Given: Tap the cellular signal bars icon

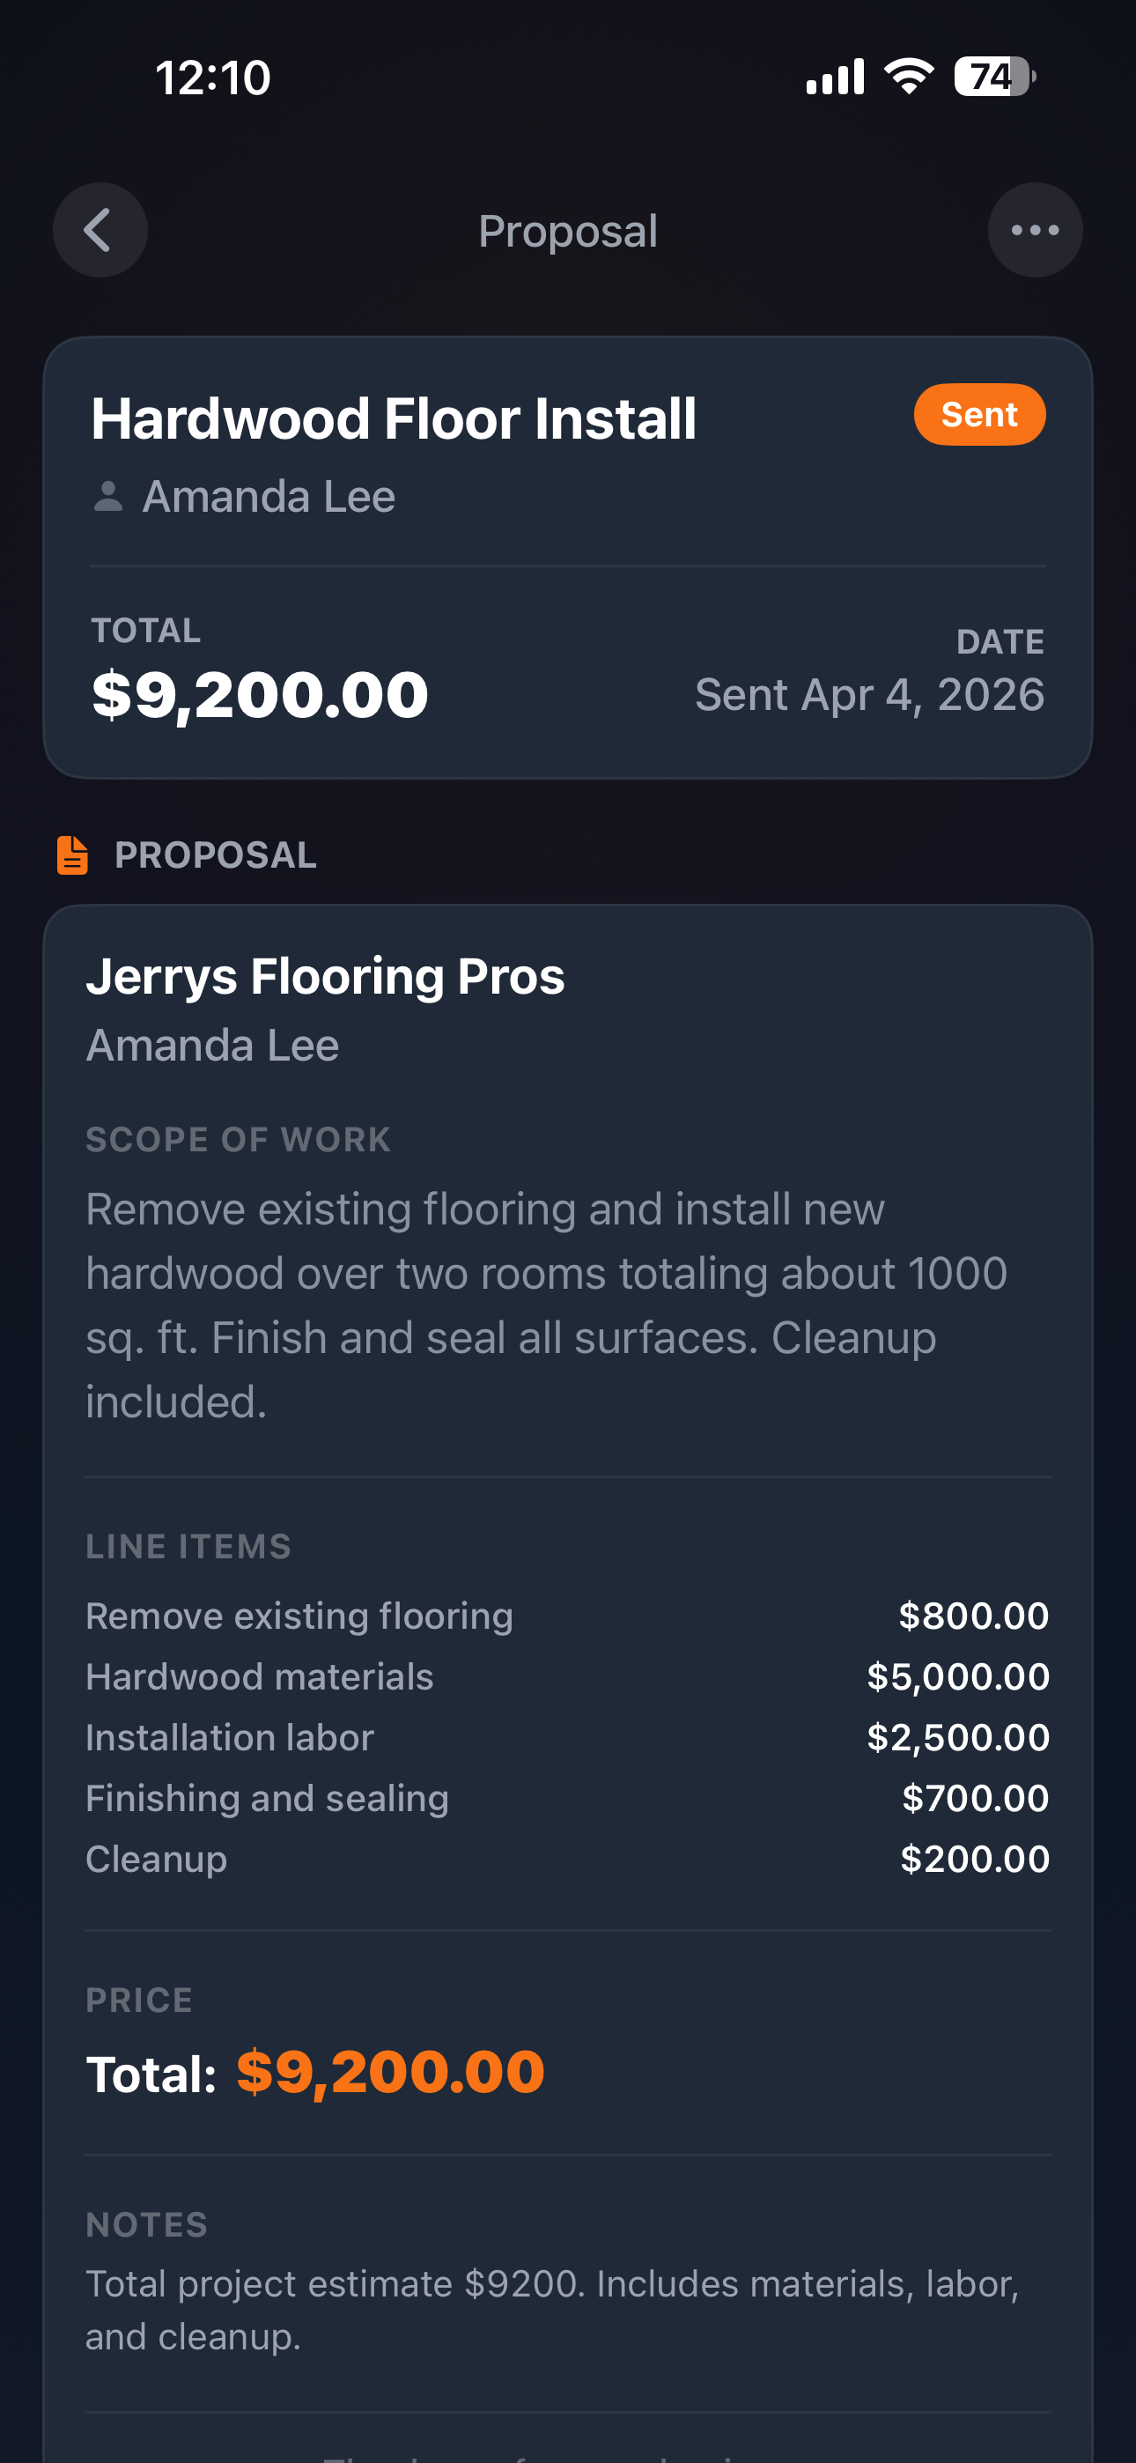Looking at the screenshot, I should pyautogui.click(x=835, y=77).
